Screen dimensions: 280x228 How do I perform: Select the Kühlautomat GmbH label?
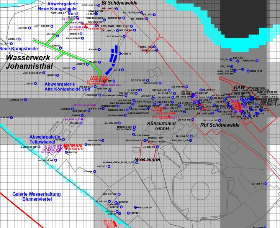click(x=162, y=126)
